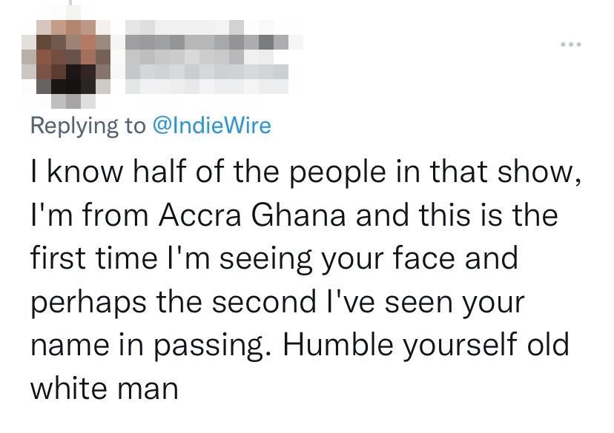Image resolution: width=614 pixels, height=433 pixels.
Task: Select the word "Humble" in the tweet
Action: click(338, 344)
